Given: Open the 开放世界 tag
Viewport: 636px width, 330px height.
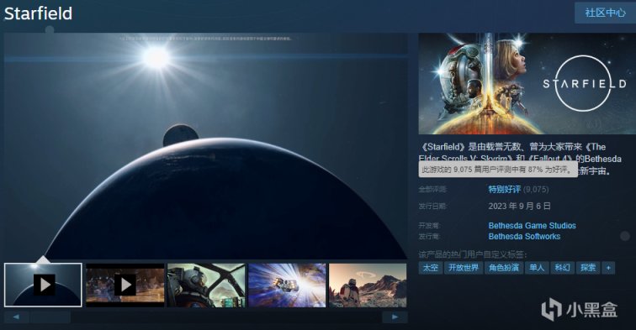Looking at the screenshot, I should (464, 268).
